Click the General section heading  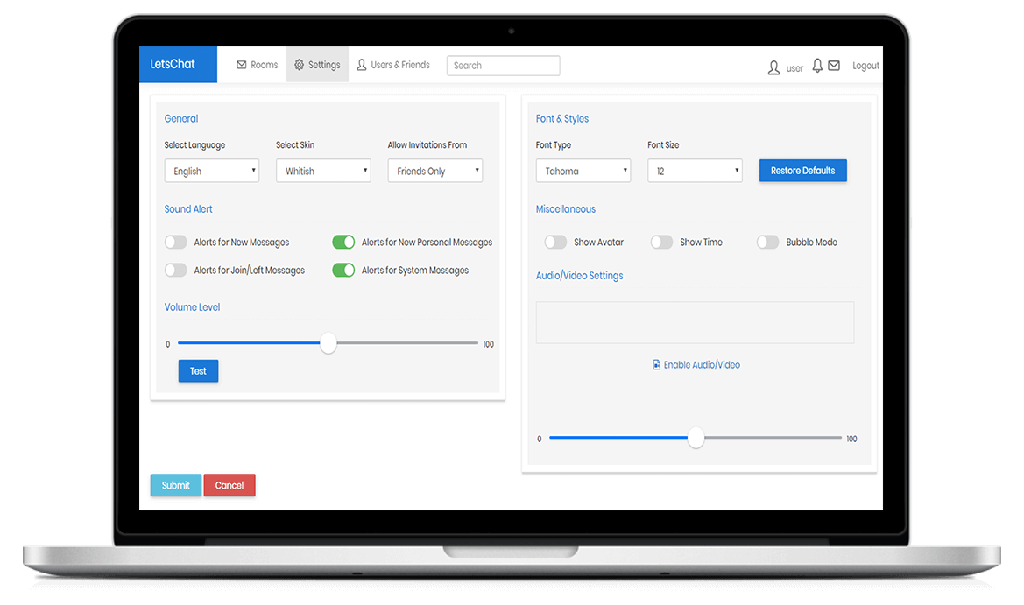coord(181,119)
